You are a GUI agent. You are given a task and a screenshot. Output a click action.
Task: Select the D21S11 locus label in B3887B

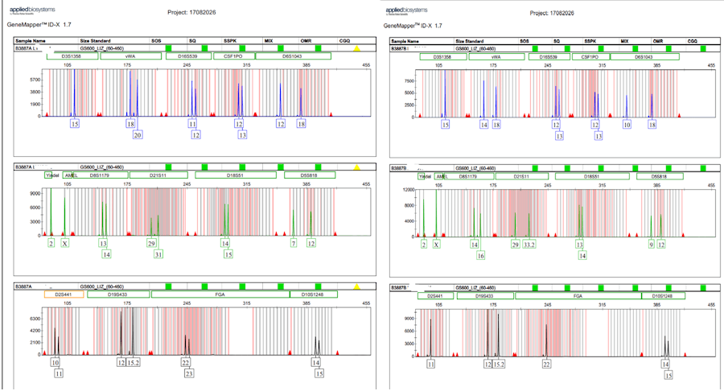point(521,176)
